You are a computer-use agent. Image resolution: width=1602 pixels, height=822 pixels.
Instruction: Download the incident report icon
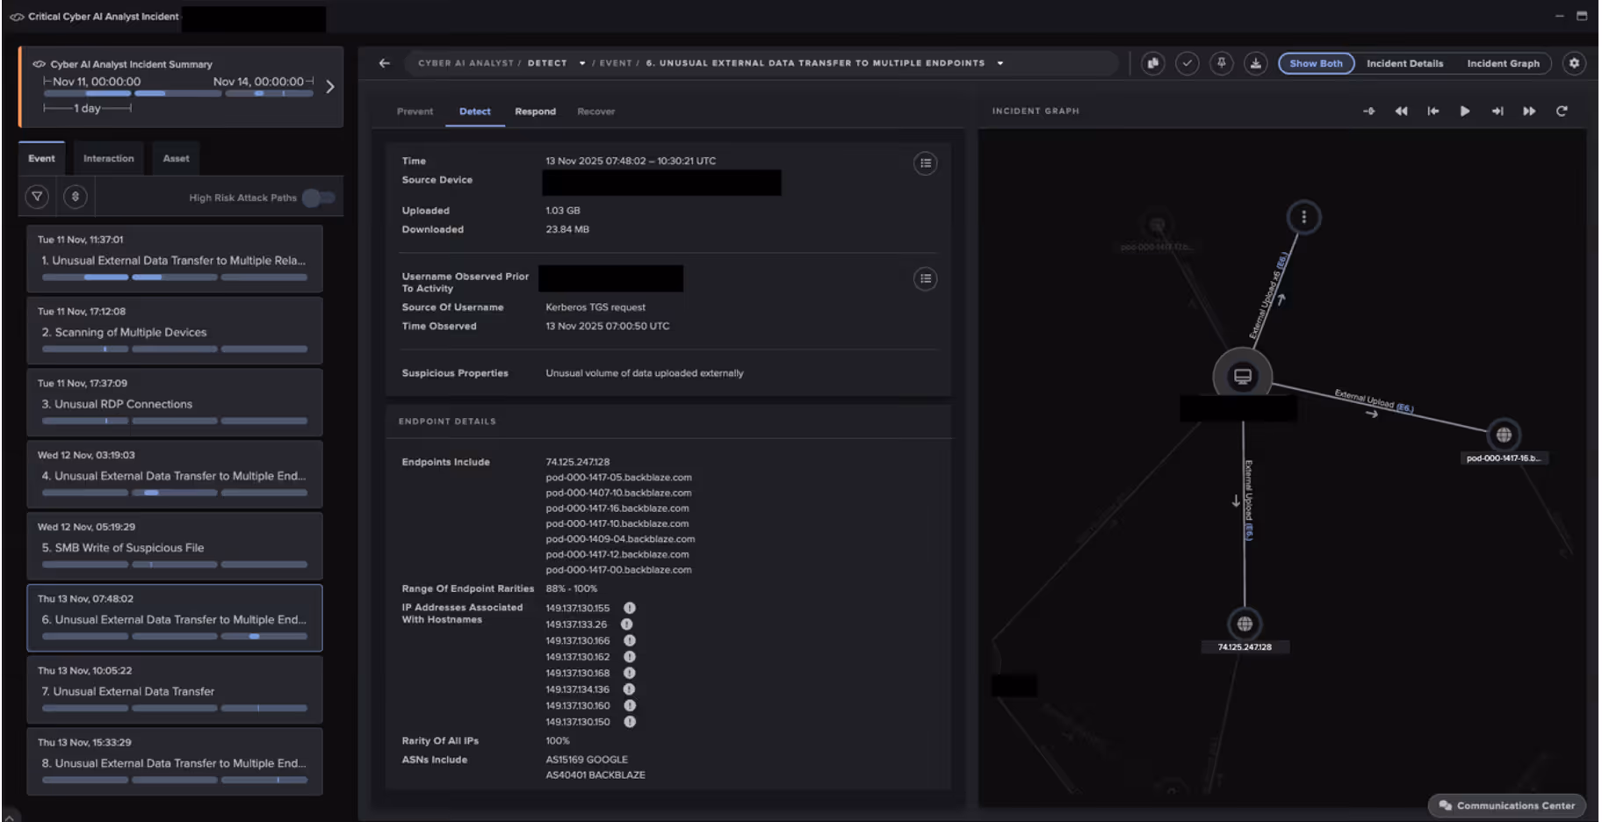pos(1256,63)
